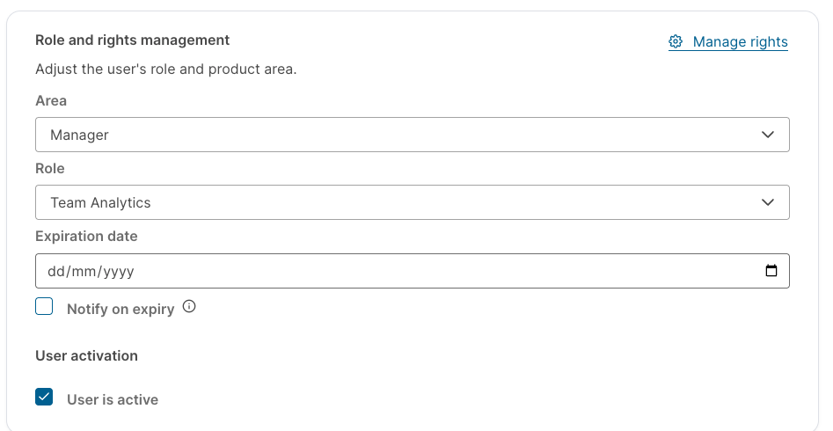Click the Role field label
Viewport: 833px width, 431px height.
point(50,168)
